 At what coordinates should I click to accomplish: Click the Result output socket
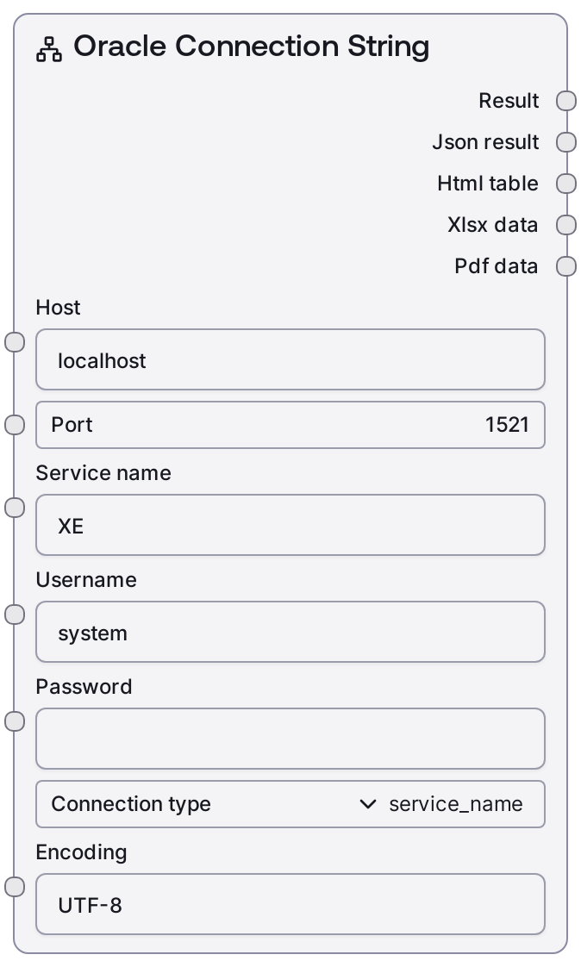565,101
